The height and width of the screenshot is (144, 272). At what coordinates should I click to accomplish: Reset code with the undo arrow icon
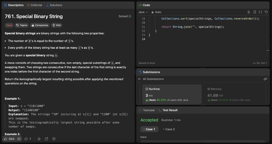tap(266, 12)
